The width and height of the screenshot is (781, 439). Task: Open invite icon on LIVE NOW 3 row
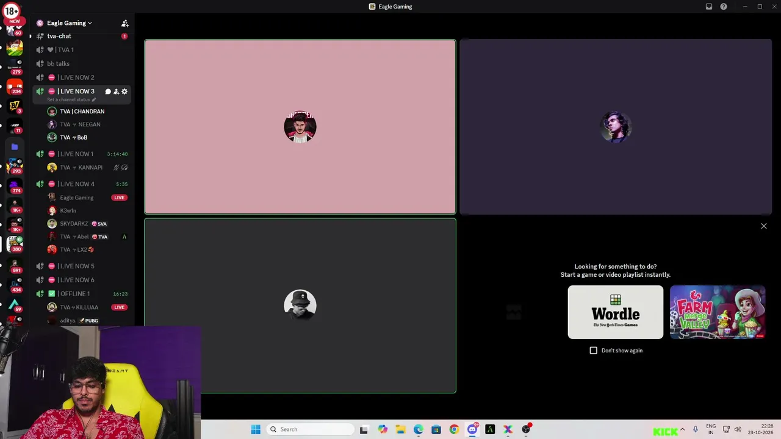coord(116,91)
